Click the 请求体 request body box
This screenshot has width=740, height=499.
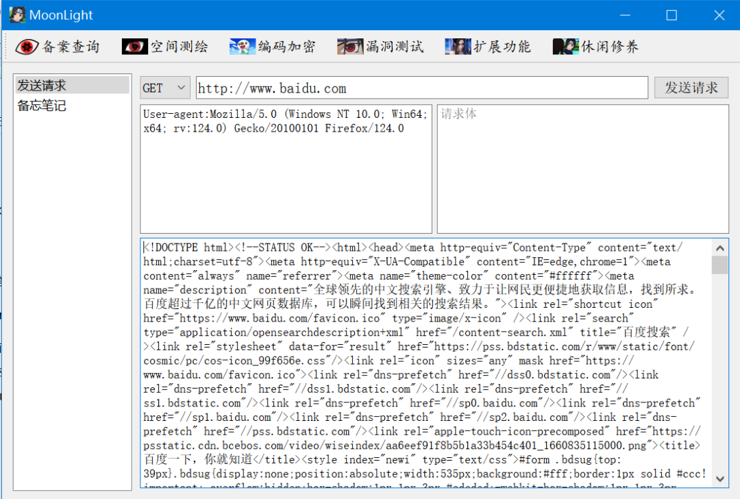pos(583,169)
